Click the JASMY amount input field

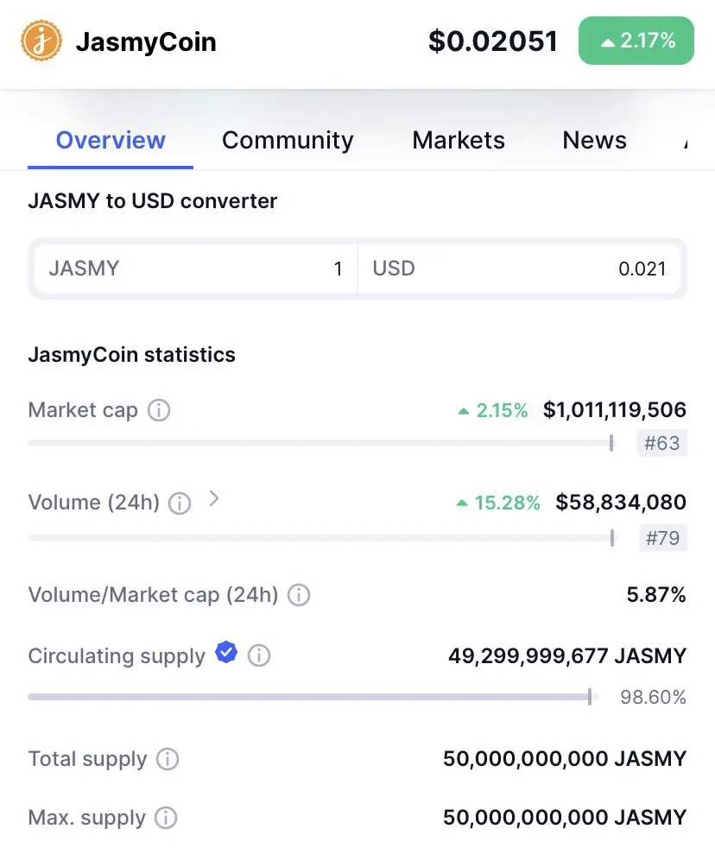point(195,269)
